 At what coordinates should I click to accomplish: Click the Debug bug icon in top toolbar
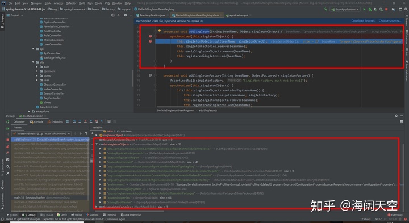pos(370,9)
